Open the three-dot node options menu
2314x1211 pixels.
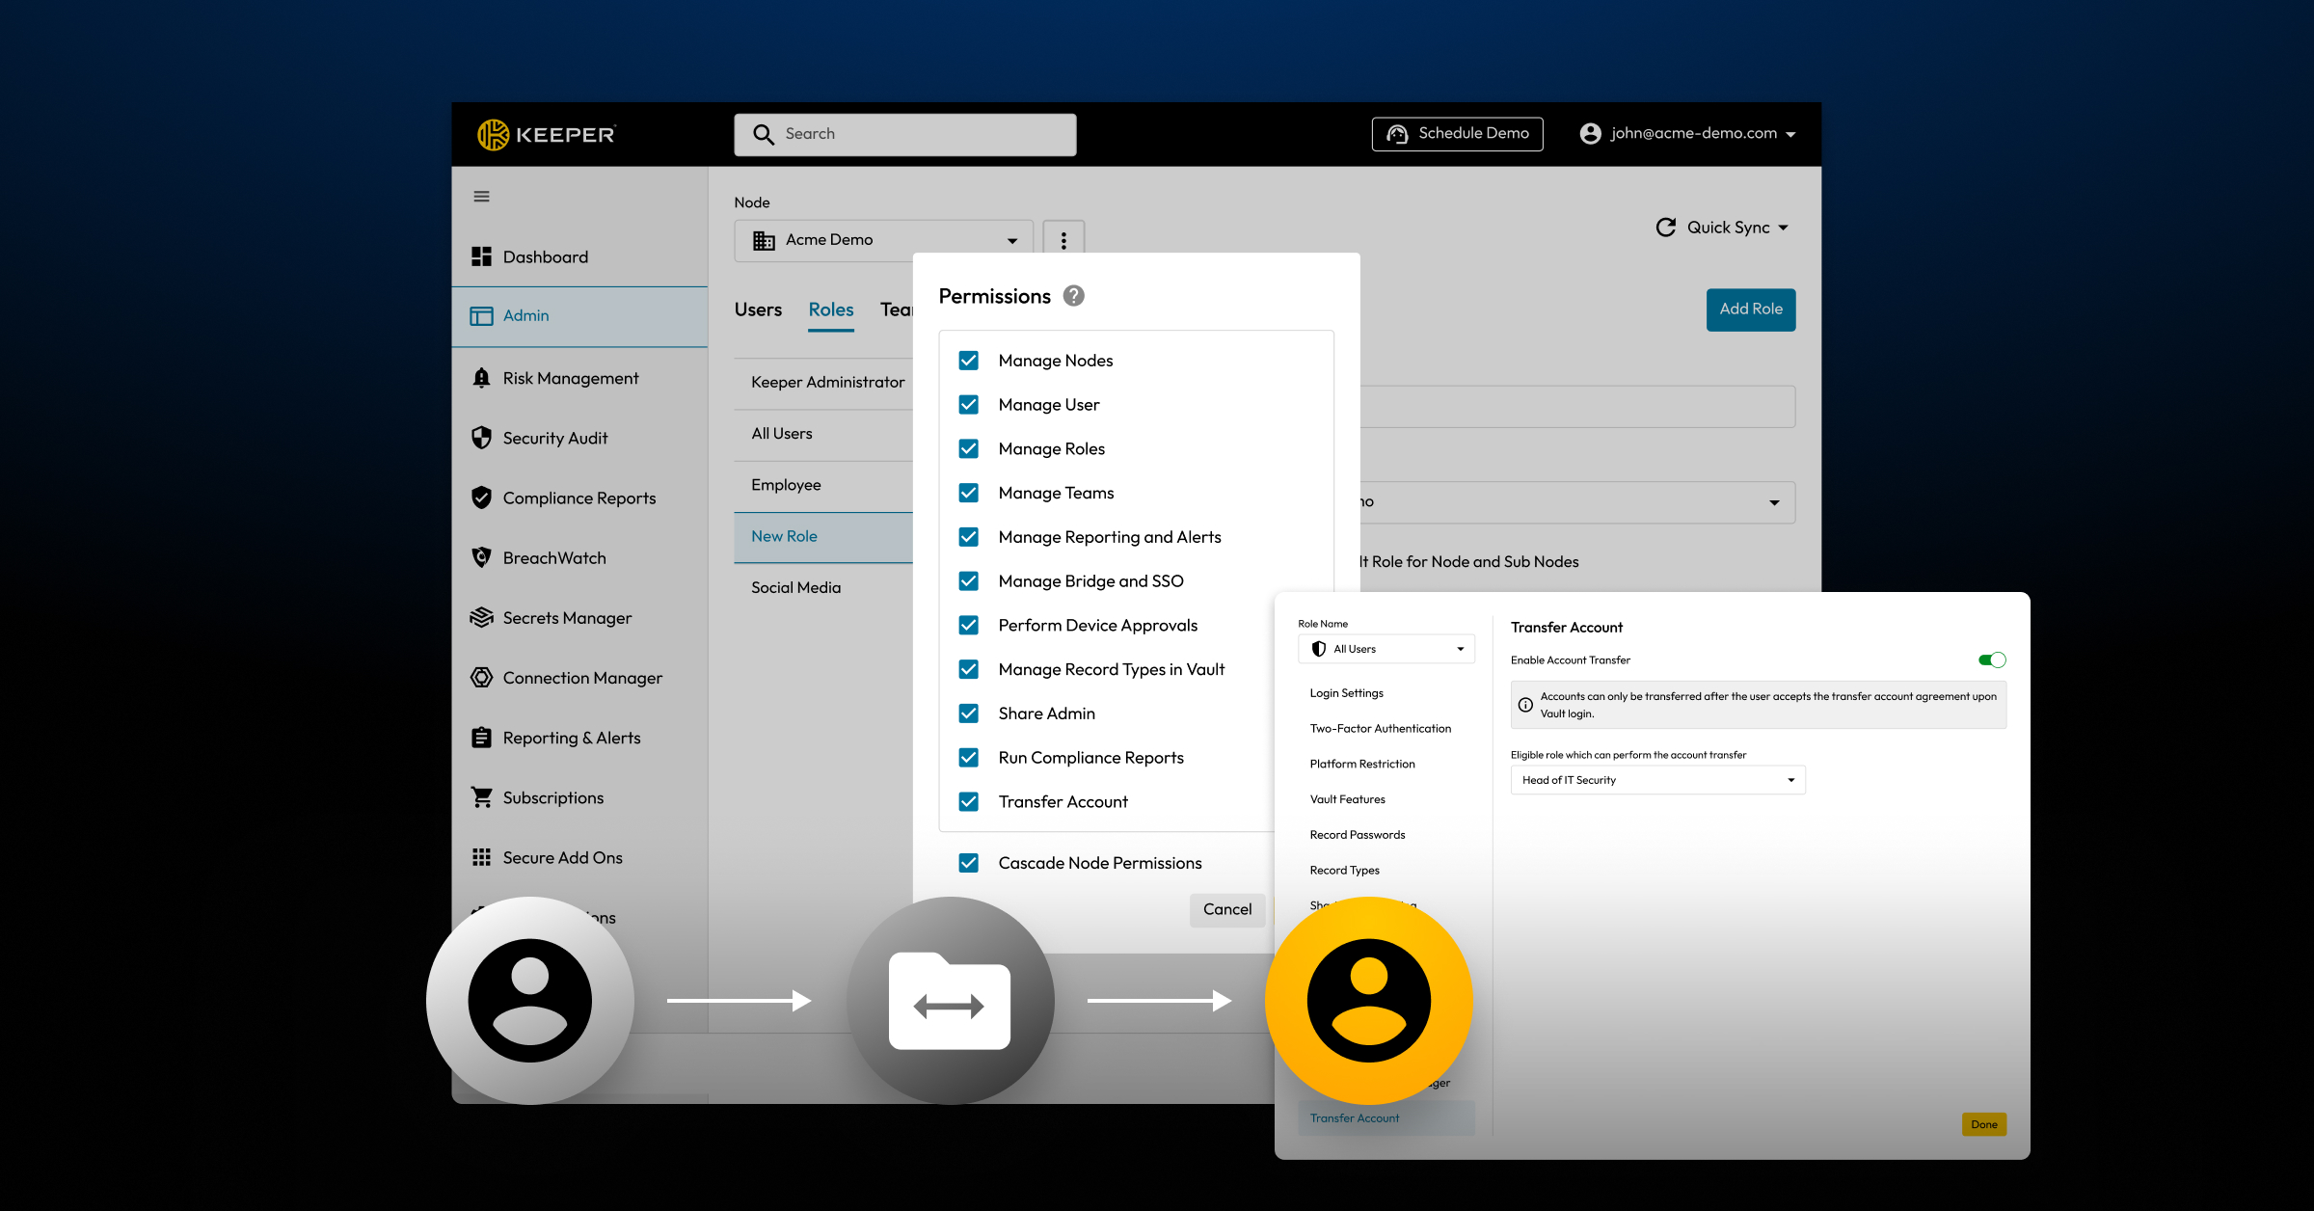pos(1063,240)
